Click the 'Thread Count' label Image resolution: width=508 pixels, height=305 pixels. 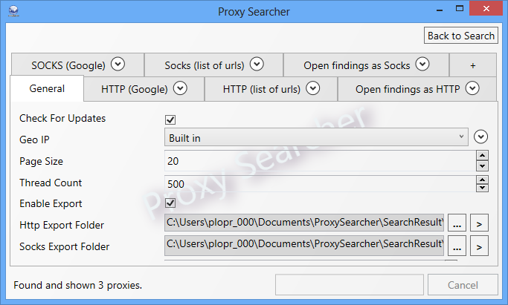[x=51, y=183]
